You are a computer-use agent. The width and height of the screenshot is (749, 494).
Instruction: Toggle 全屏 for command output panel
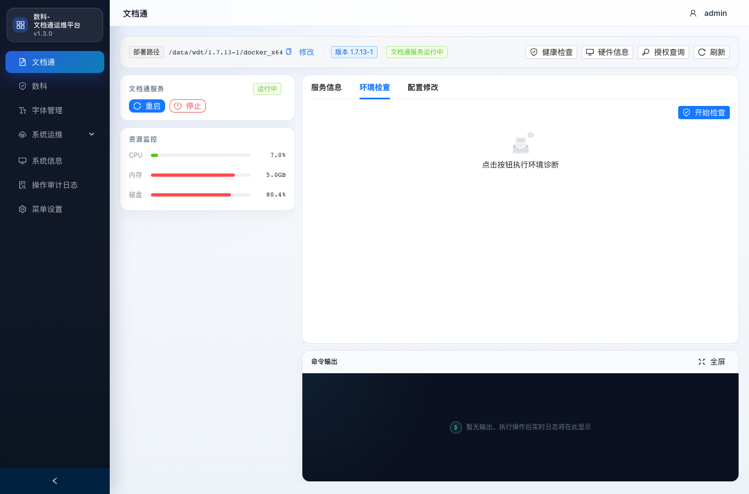[712, 362]
